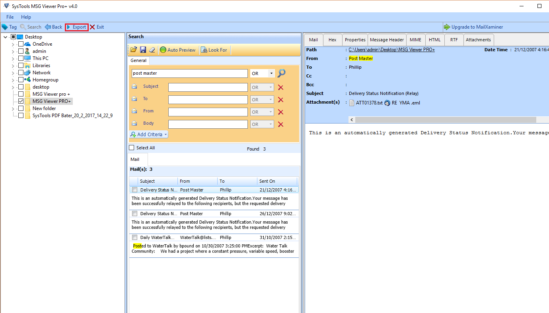Click the post master search field
Viewport: 549px width, 313px height.
pyautogui.click(x=189, y=73)
